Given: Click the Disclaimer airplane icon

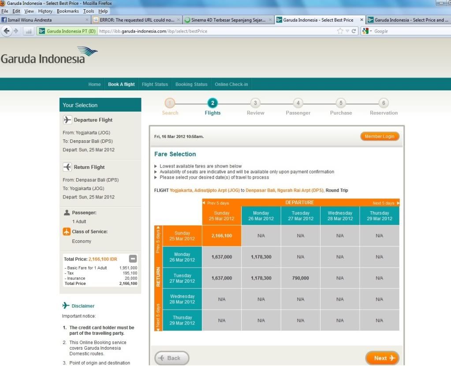Looking at the screenshot, I should 66,305.
